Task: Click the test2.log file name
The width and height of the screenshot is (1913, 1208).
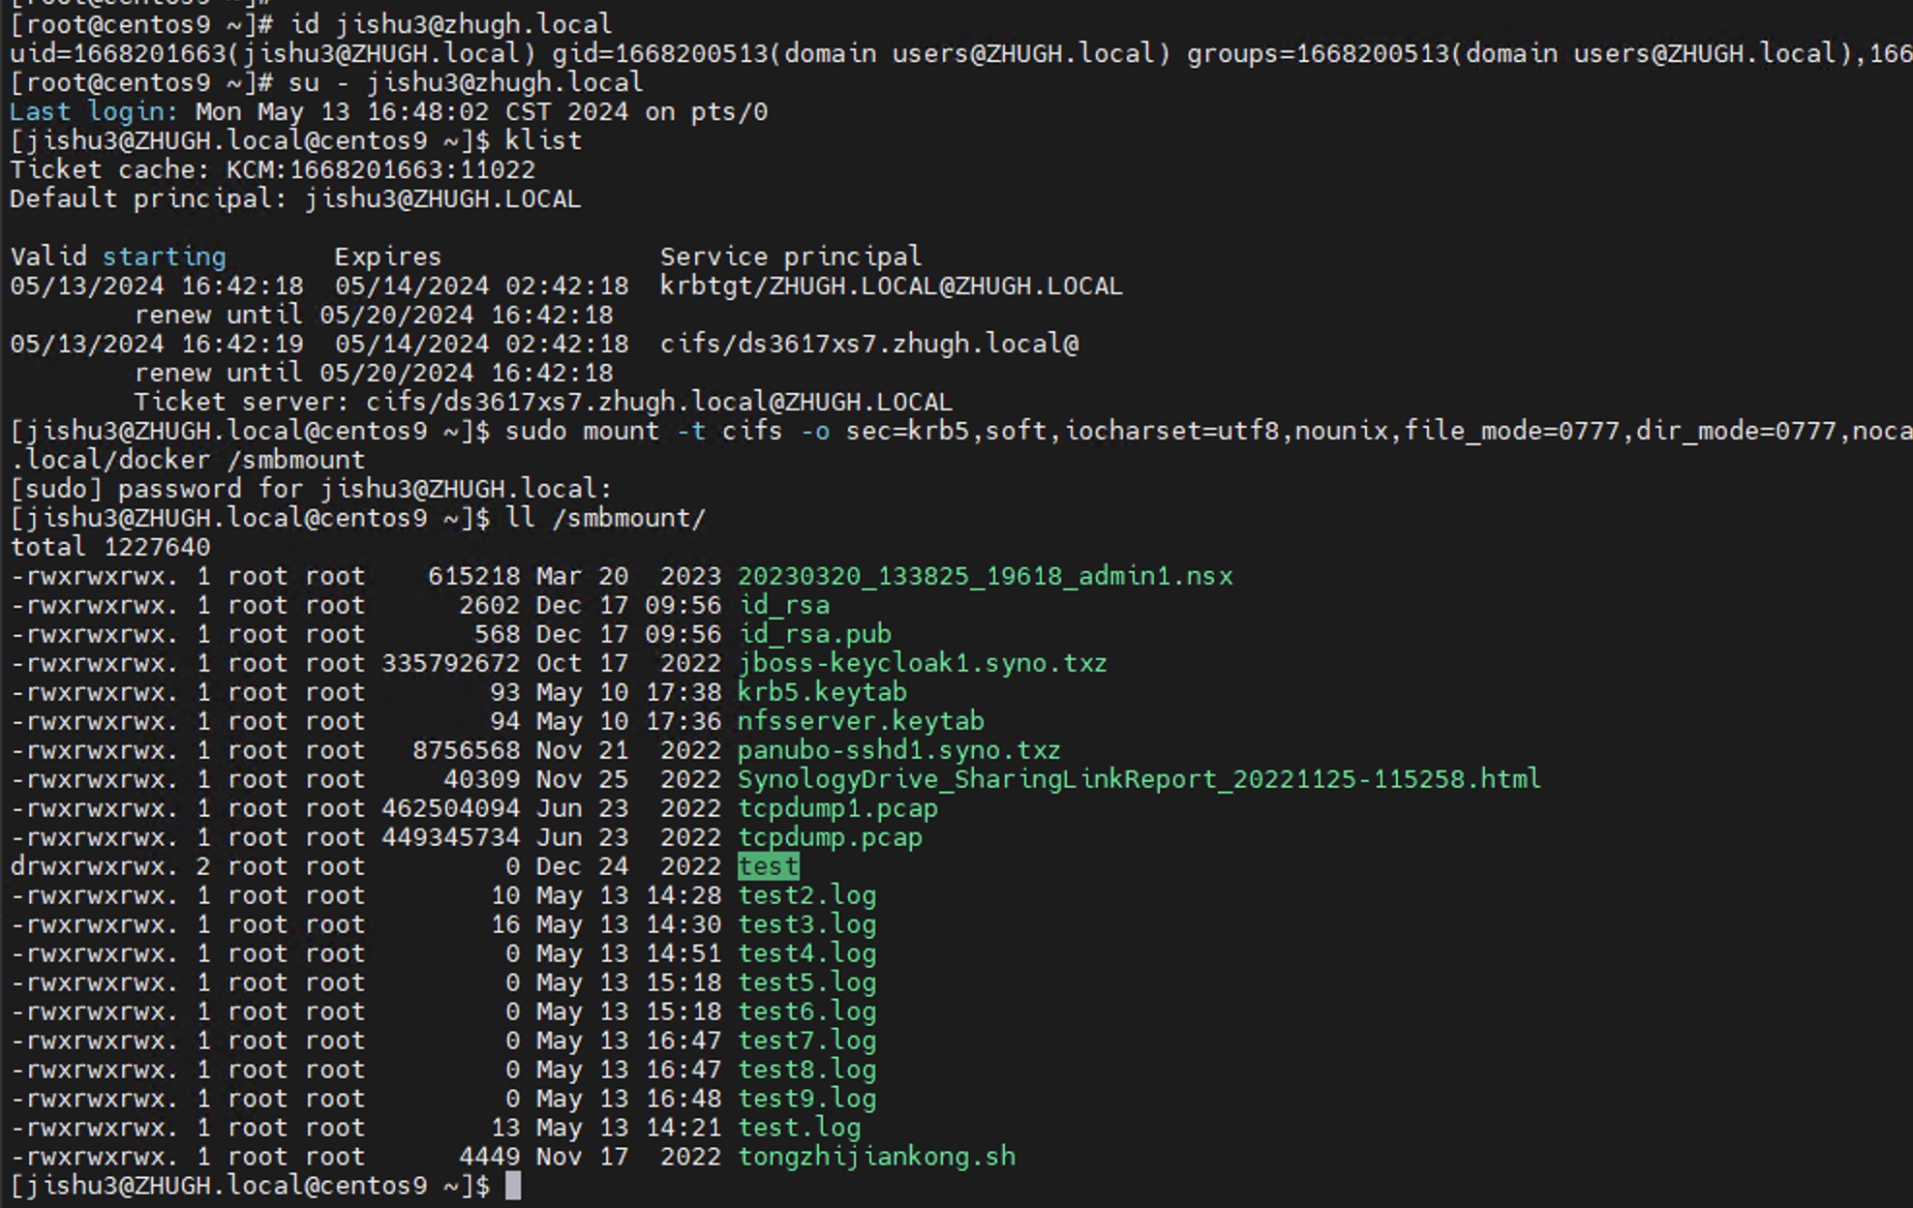Action: pyautogui.click(x=807, y=895)
